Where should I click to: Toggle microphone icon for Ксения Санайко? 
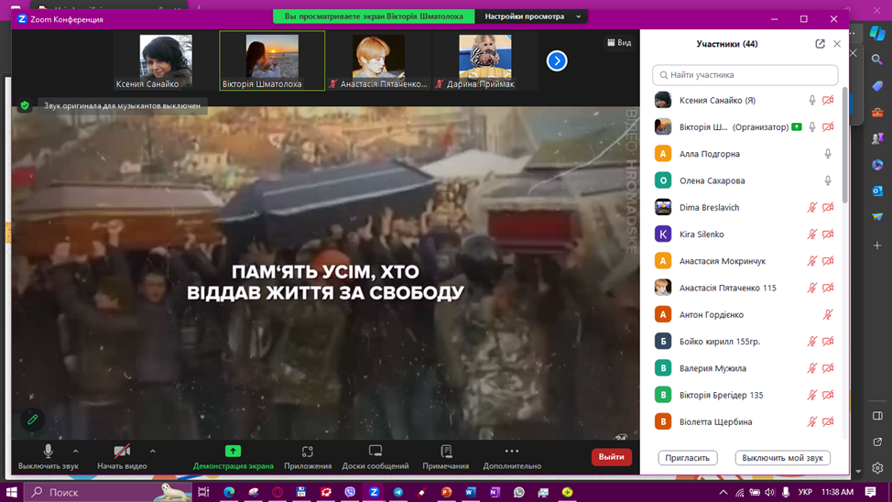tap(811, 100)
